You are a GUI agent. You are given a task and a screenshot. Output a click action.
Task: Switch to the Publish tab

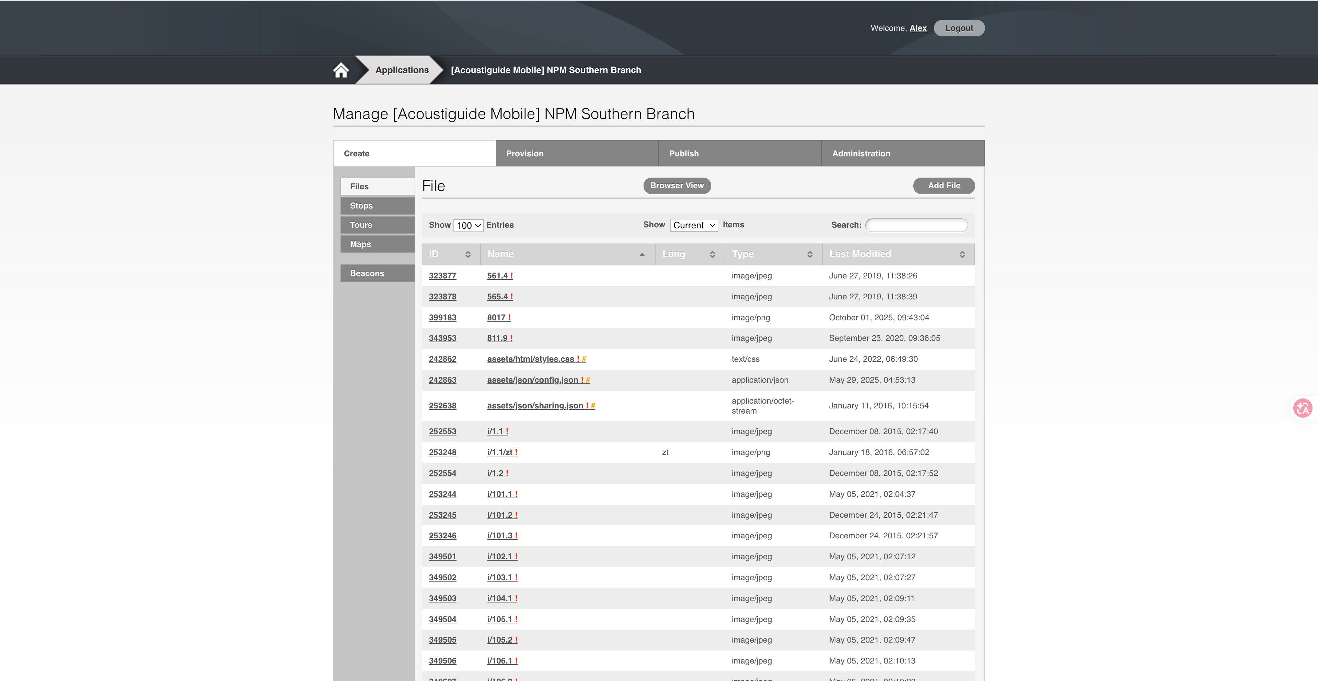pos(739,153)
